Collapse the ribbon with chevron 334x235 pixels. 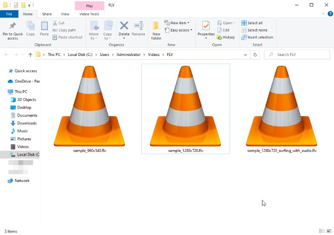323,14
